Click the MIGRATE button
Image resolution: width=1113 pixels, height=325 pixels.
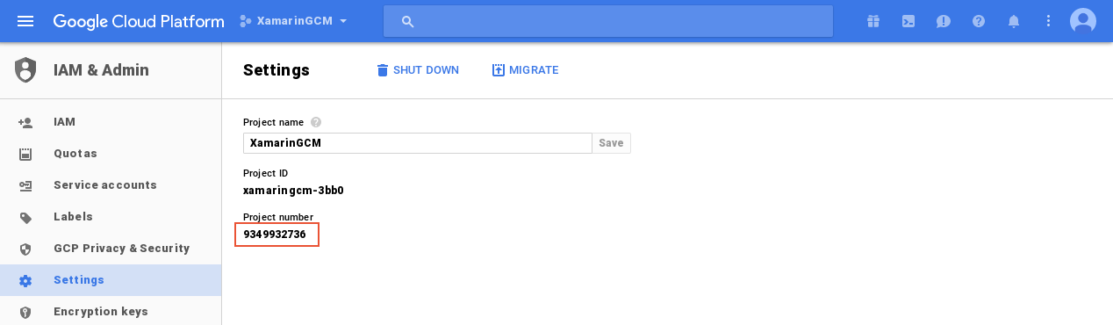525,70
